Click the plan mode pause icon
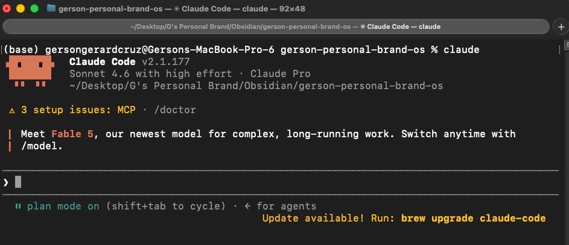This screenshot has height=245, width=569. 17,206
